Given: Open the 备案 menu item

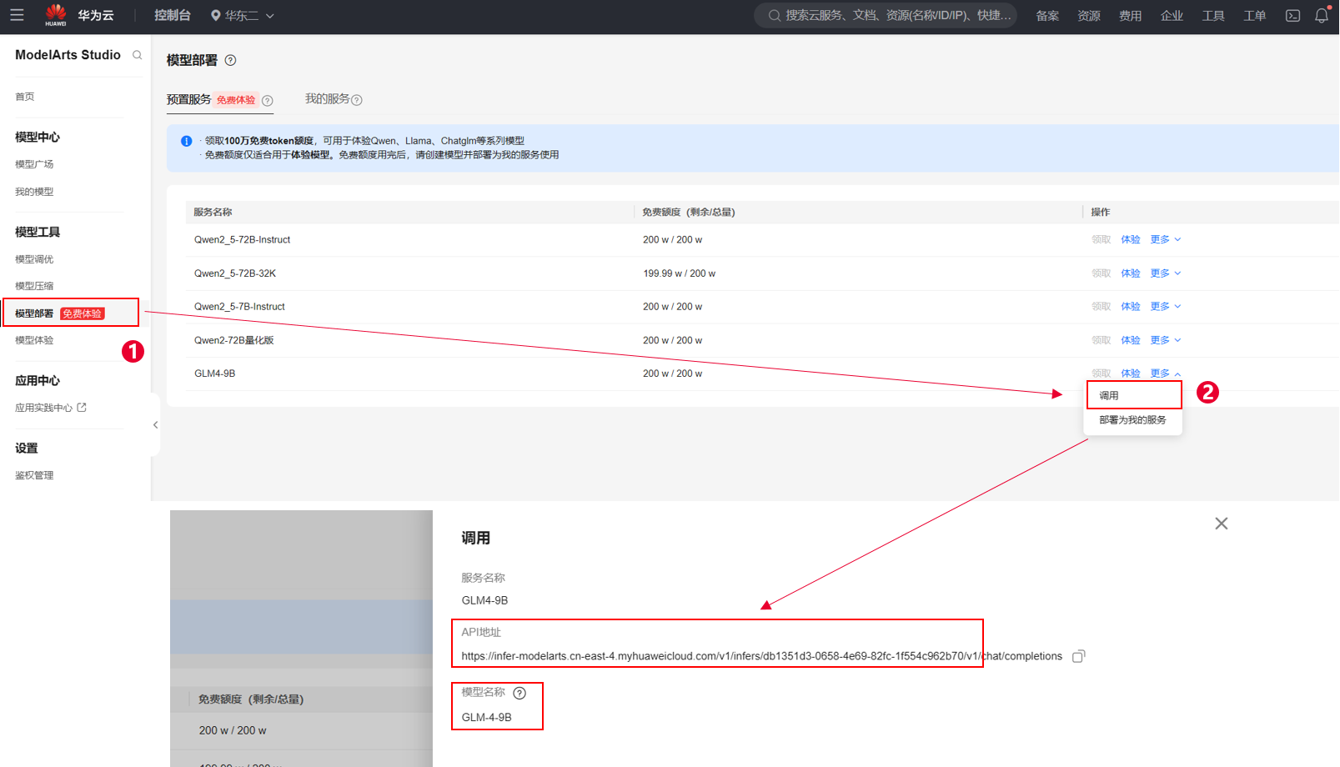Looking at the screenshot, I should (1047, 16).
